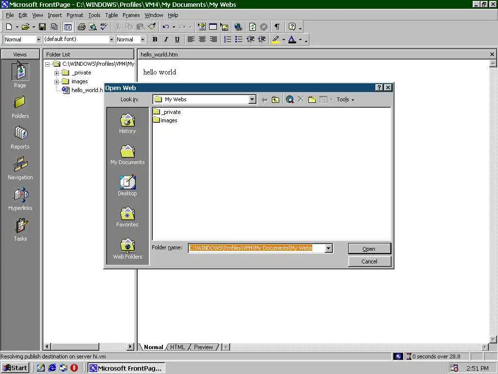
Task: Toggle Show All paragraph marks icon
Action: pyautogui.click(x=277, y=27)
